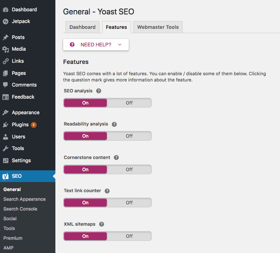This screenshot has height=253, width=280.
Task: Click the Plugins update count badge
Action: (x=34, y=125)
